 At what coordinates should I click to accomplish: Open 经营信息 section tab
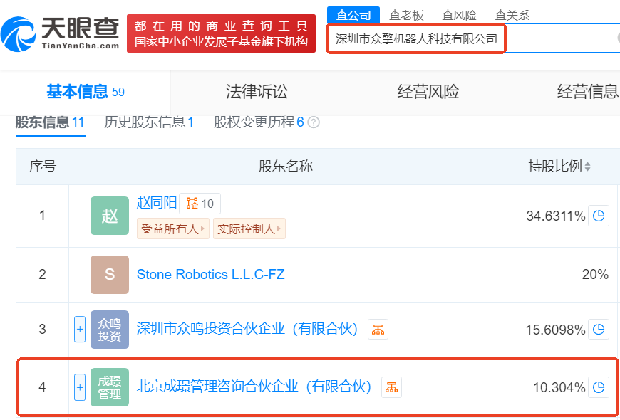[588, 92]
